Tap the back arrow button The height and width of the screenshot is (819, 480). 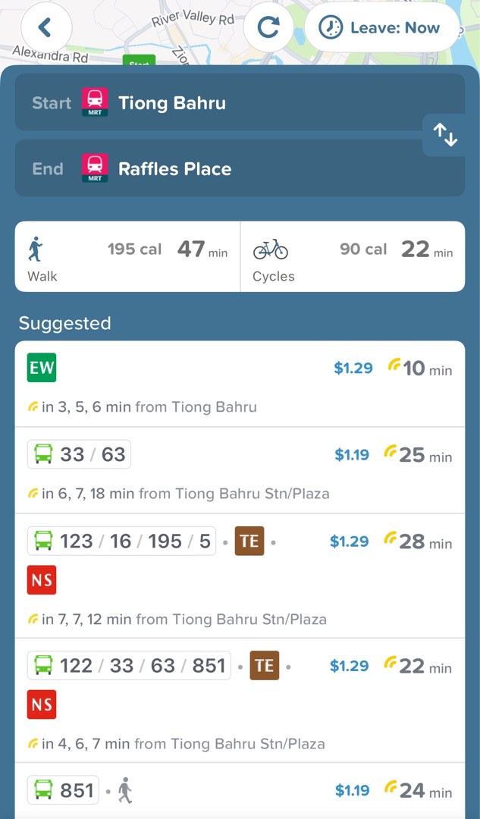click(46, 27)
